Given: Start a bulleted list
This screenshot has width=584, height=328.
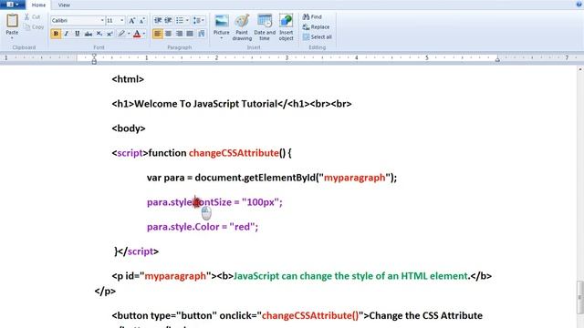Looking at the screenshot, I should pos(180,20).
